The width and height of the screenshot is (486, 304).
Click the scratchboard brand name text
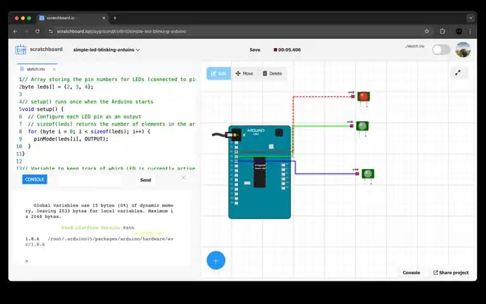[46, 49]
